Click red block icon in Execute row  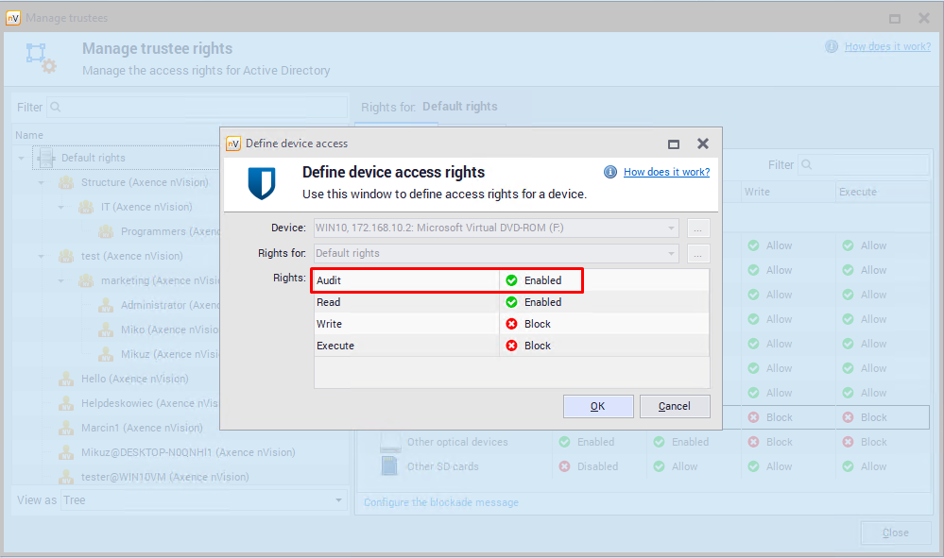[511, 346]
